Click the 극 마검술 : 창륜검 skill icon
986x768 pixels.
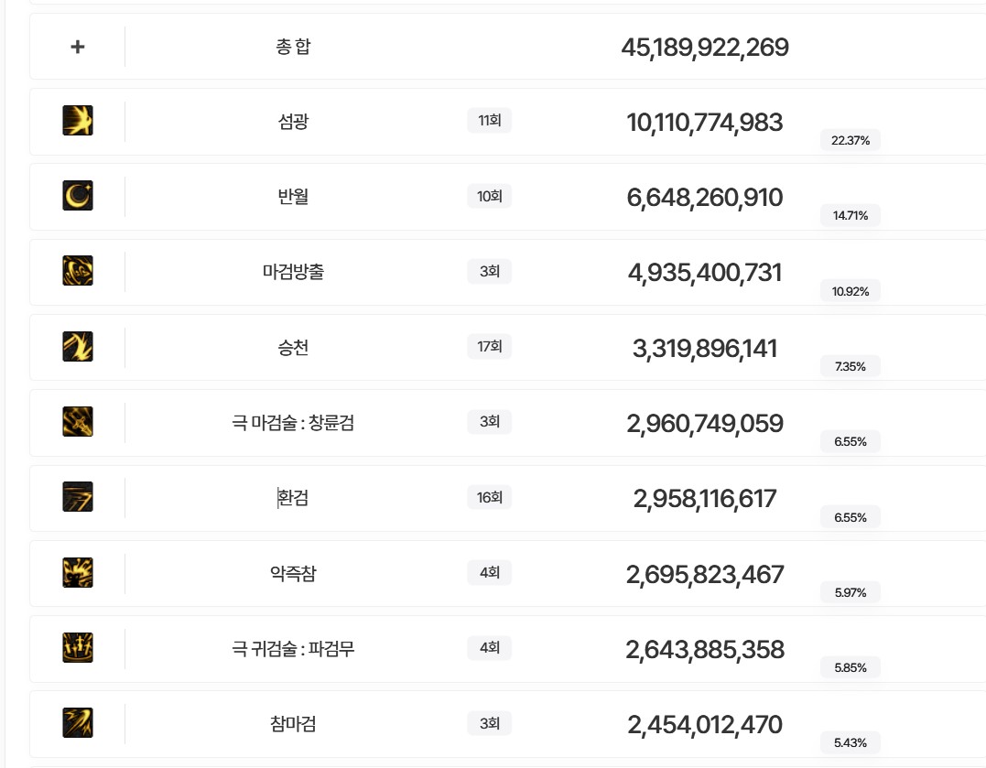pos(78,422)
